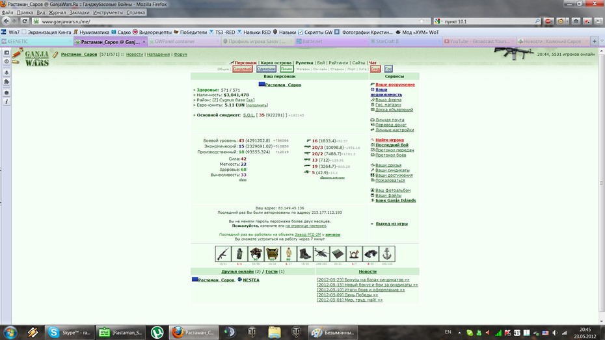This screenshot has width=605, height=340.
Task: Click the пополнить EUN link
Action: (257, 105)
